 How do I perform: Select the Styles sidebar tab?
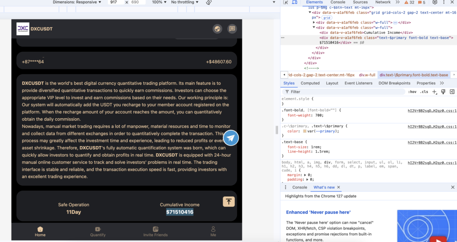[x=289, y=83]
